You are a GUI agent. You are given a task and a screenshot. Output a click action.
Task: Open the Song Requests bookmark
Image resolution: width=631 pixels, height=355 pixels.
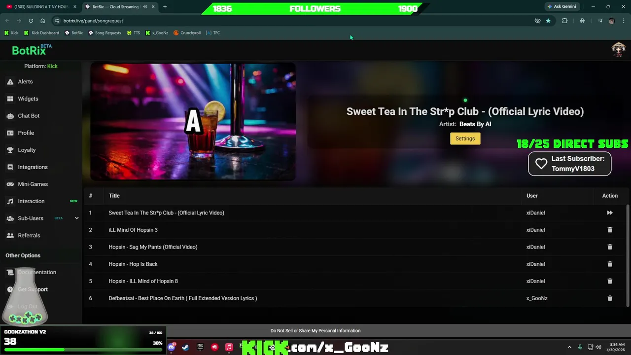point(105,33)
